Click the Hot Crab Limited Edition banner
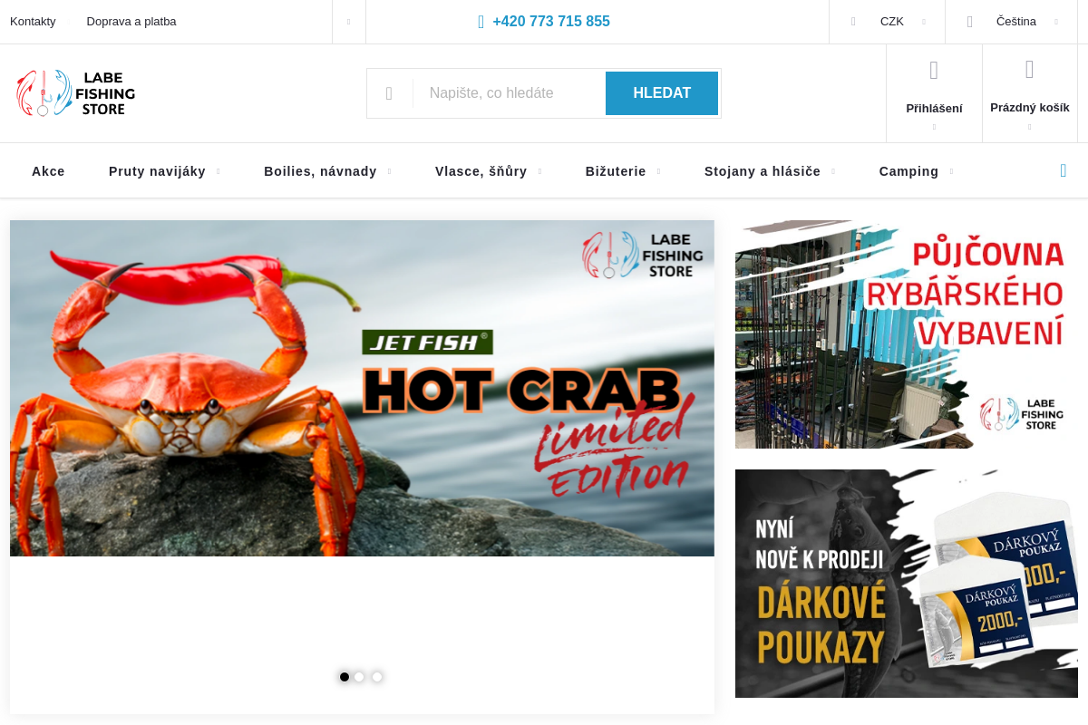 pos(362,388)
